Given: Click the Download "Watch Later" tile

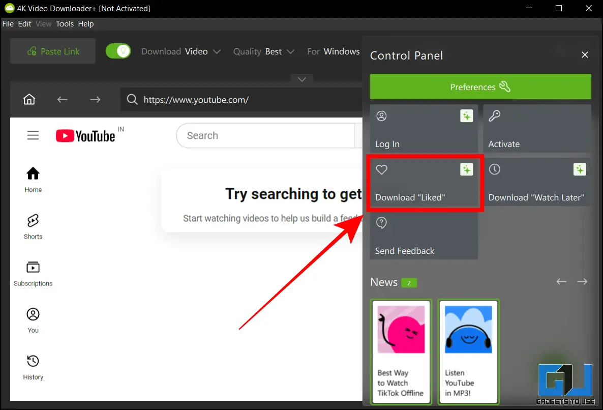Looking at the screenshot, I should click(537, 183).
